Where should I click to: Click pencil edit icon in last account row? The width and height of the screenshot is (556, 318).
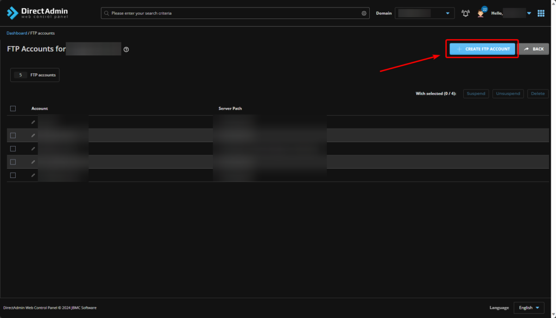pyautogui.click(x=33, y=175)
